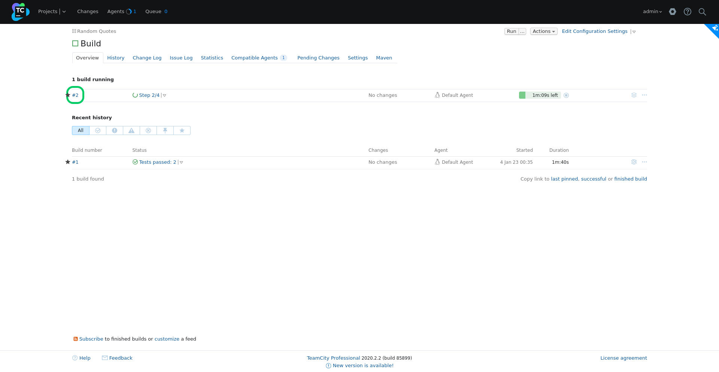Filter history to builds with warnings

131,130
